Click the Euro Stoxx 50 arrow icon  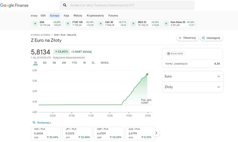pos(166,24)
